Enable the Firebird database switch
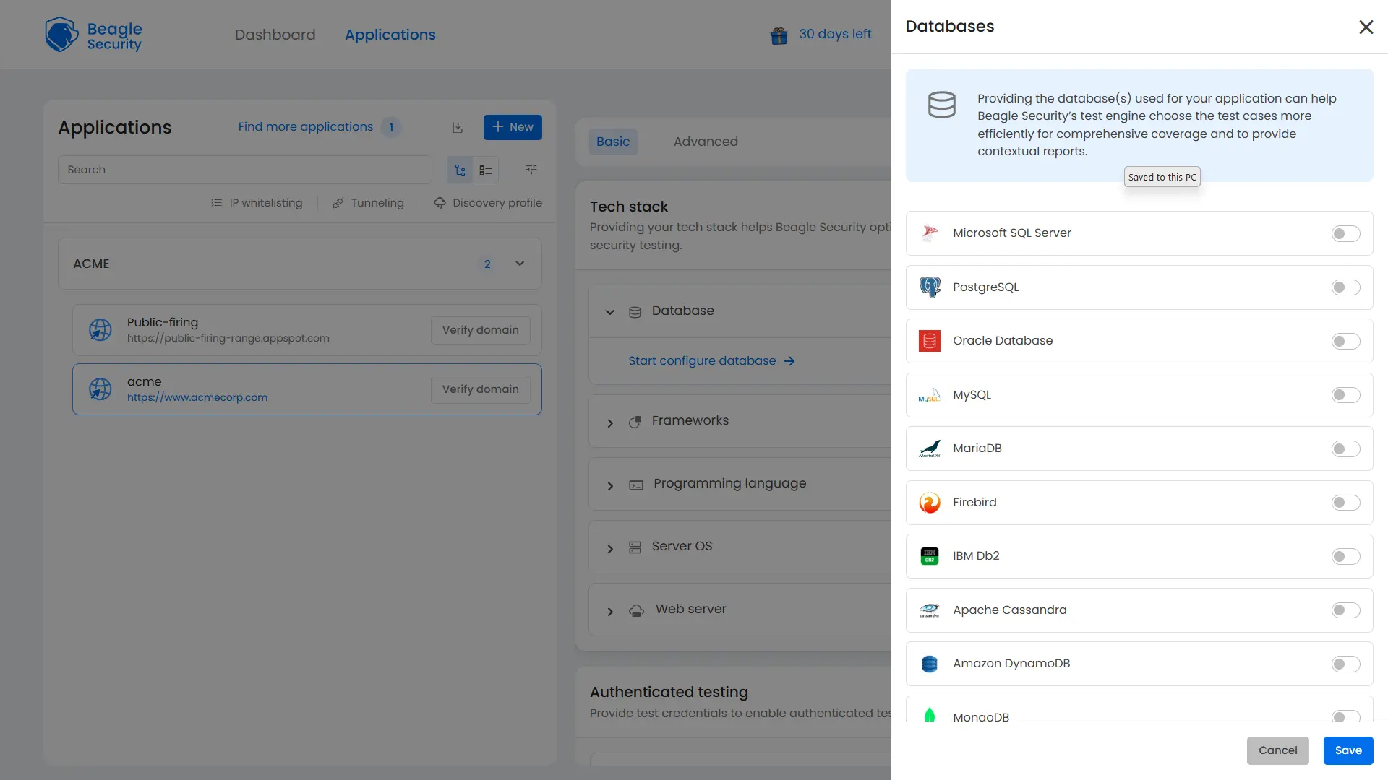The height and width of the screenshot is (780, 1388). click(x=1345, y=503)
